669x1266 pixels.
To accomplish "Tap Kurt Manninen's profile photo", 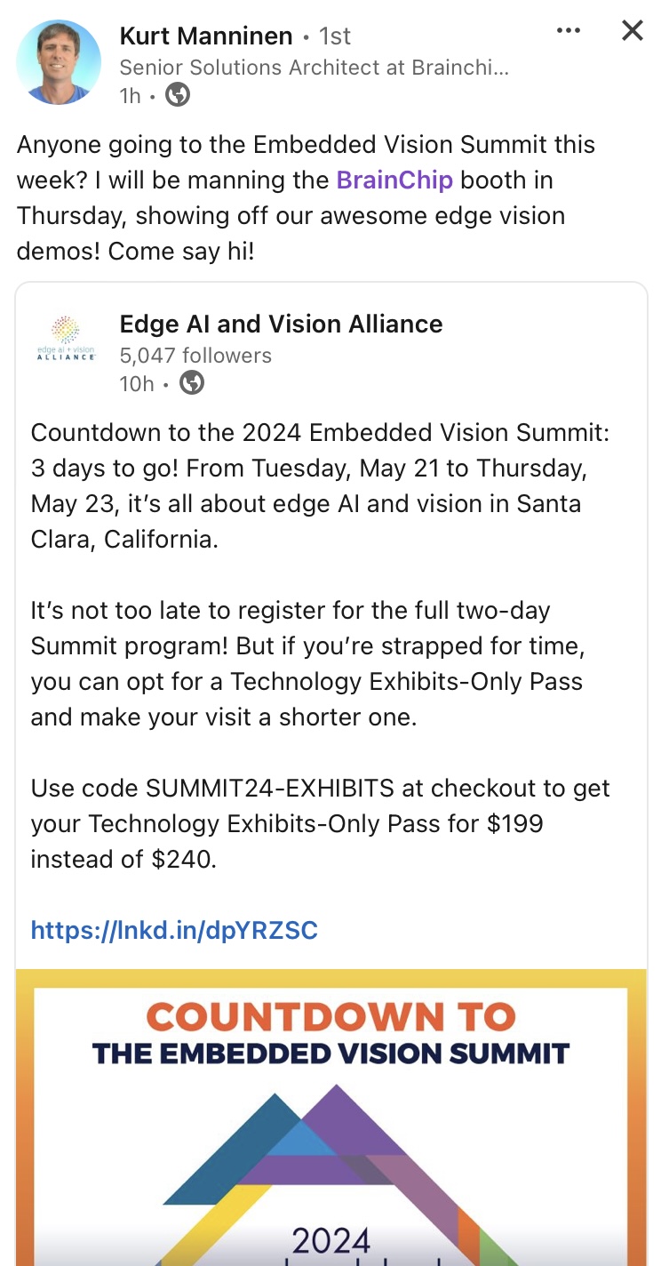I will (x=59, y=61).
